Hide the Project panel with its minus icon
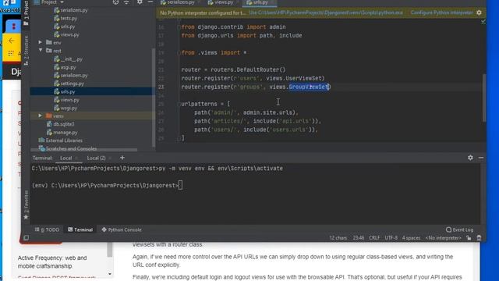The image size is (499, 281). click(150, 2)
